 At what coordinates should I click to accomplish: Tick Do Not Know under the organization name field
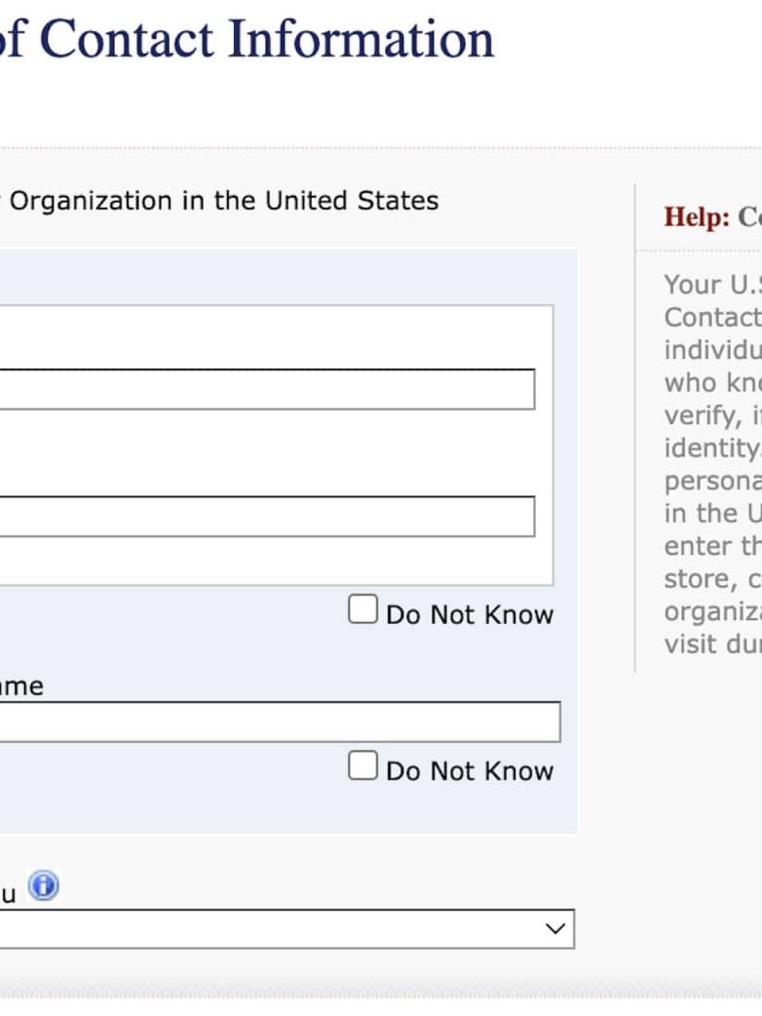click(362, 766)
